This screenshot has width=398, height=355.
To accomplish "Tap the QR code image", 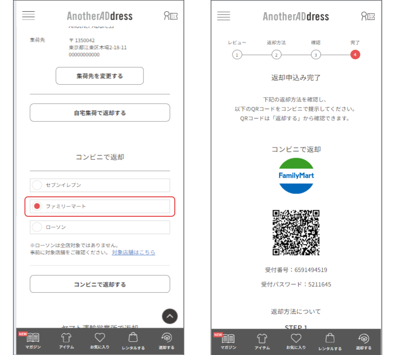I will [x=296, y=232].
